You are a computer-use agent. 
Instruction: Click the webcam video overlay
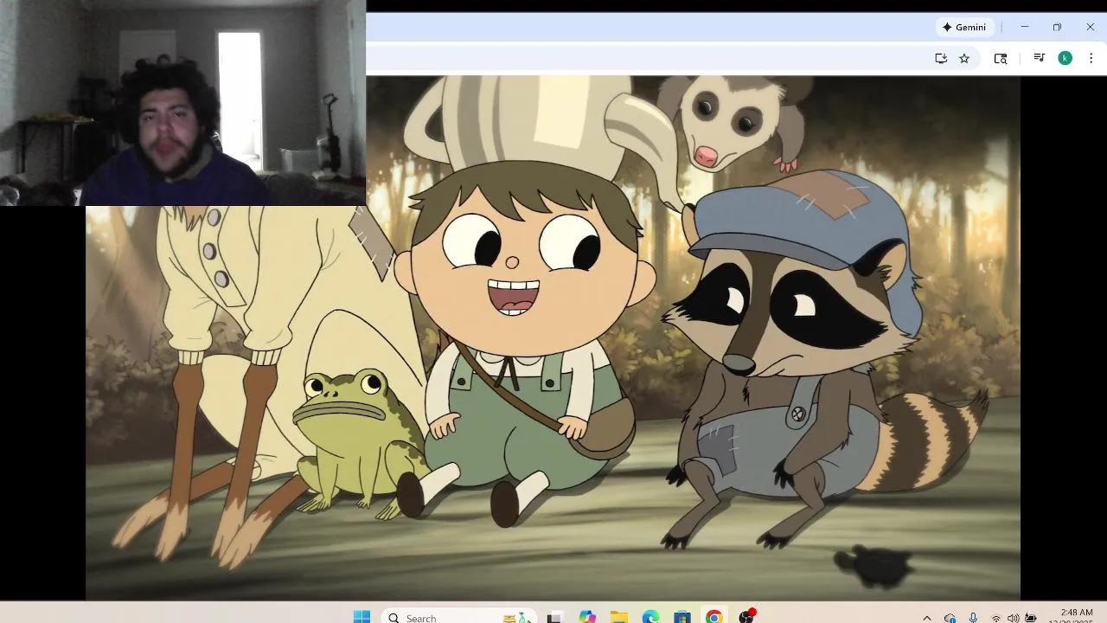point(182,102)
